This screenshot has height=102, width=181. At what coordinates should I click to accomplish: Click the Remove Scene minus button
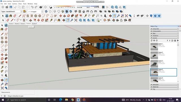point(157,41)
